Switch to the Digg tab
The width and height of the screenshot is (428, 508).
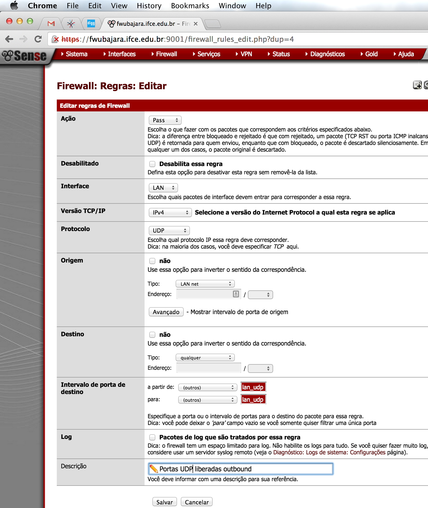click(91, 24)
